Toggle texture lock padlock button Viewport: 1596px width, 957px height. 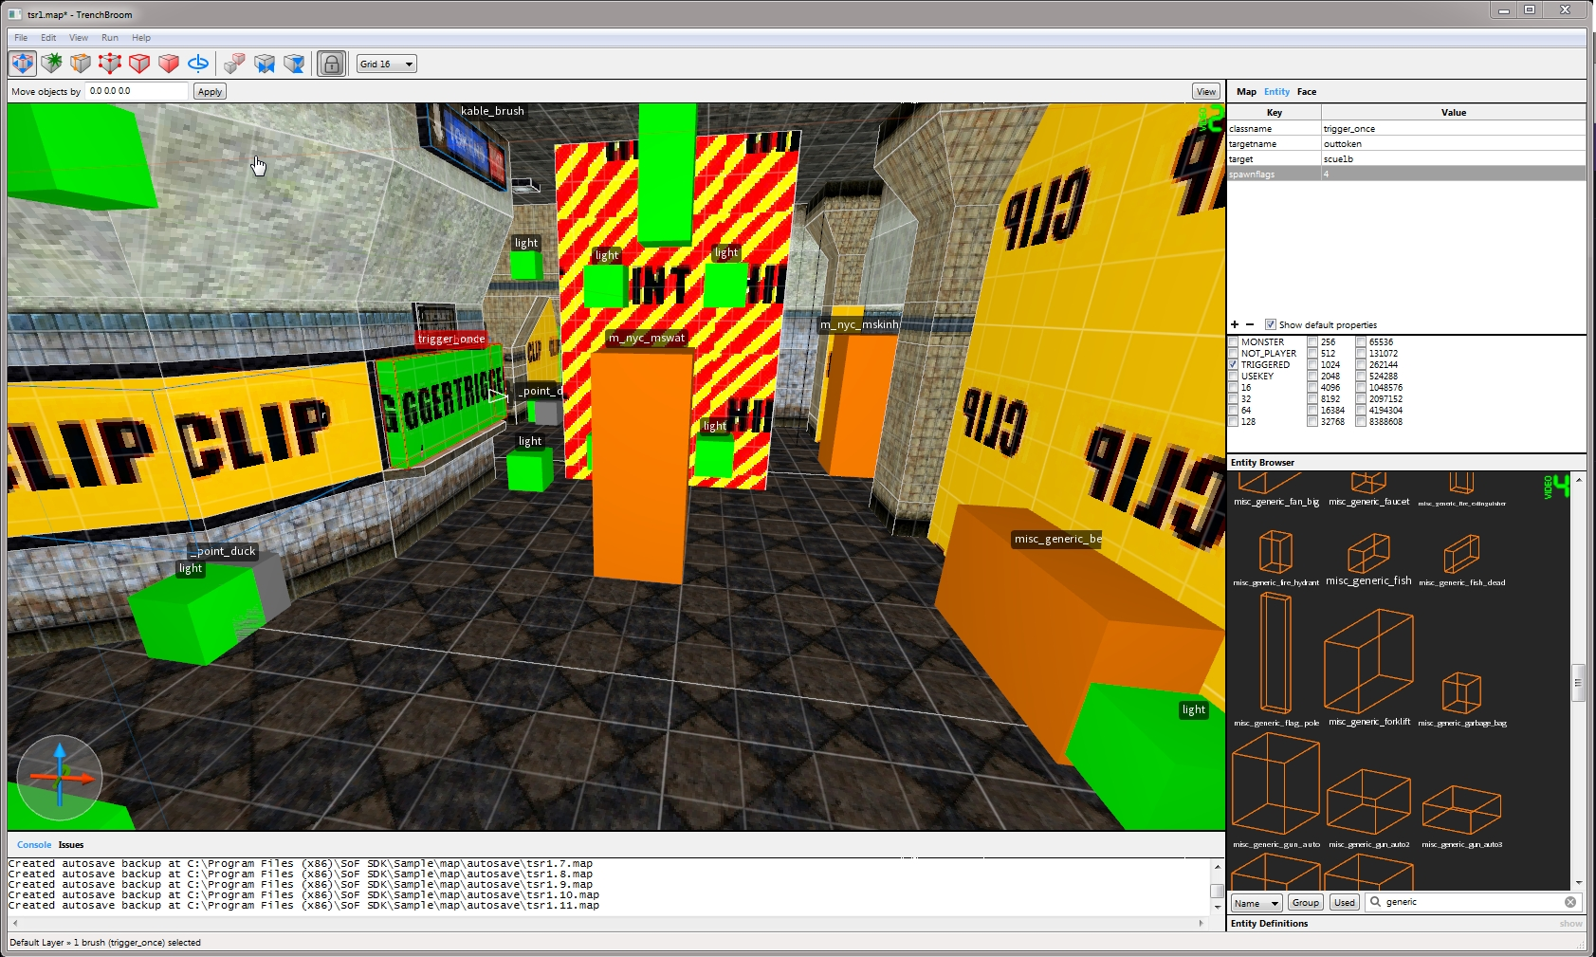click(x=331, y=64)
